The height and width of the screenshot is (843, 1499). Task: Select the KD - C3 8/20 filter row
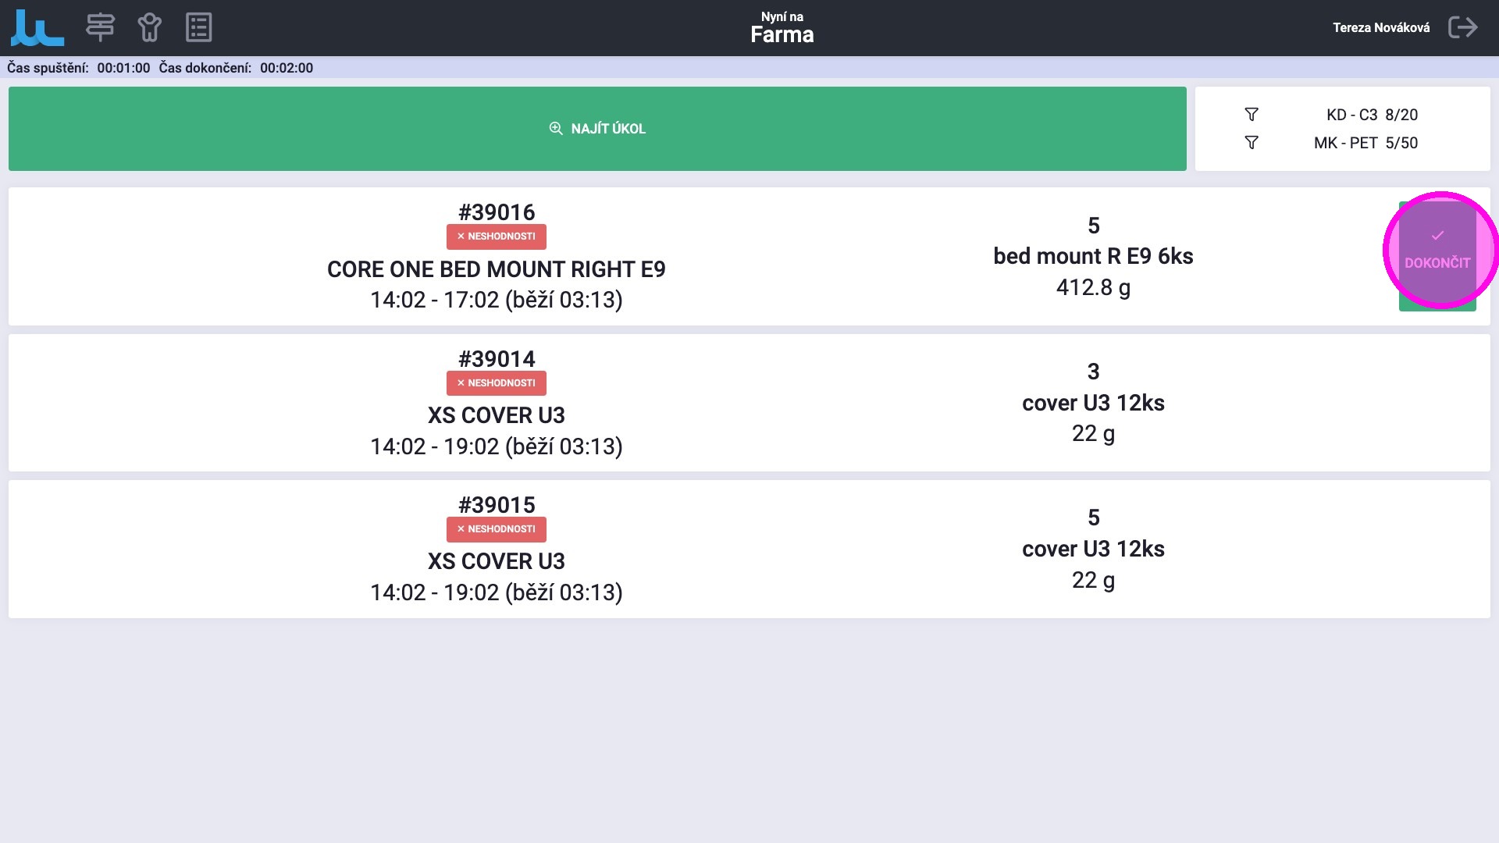(1372, 115)
